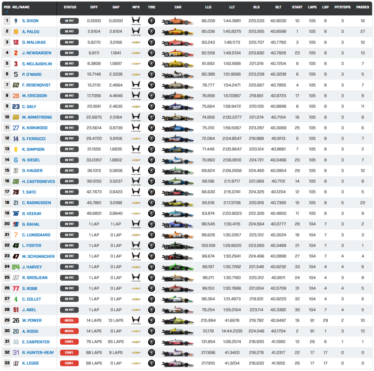374x371 pixels.
Task: Click the tire icon in G. Rahal row
Action: click(152, 224)
